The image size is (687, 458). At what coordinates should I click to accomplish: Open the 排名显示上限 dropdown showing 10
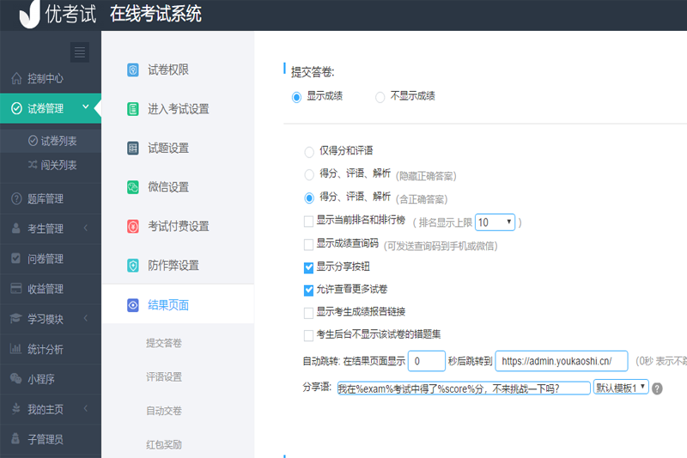point(495,223)
